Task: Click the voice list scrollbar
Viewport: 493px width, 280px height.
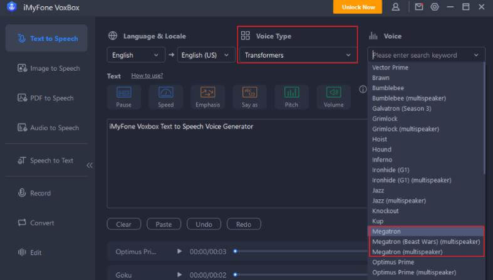Action: [x=484, y=118]
